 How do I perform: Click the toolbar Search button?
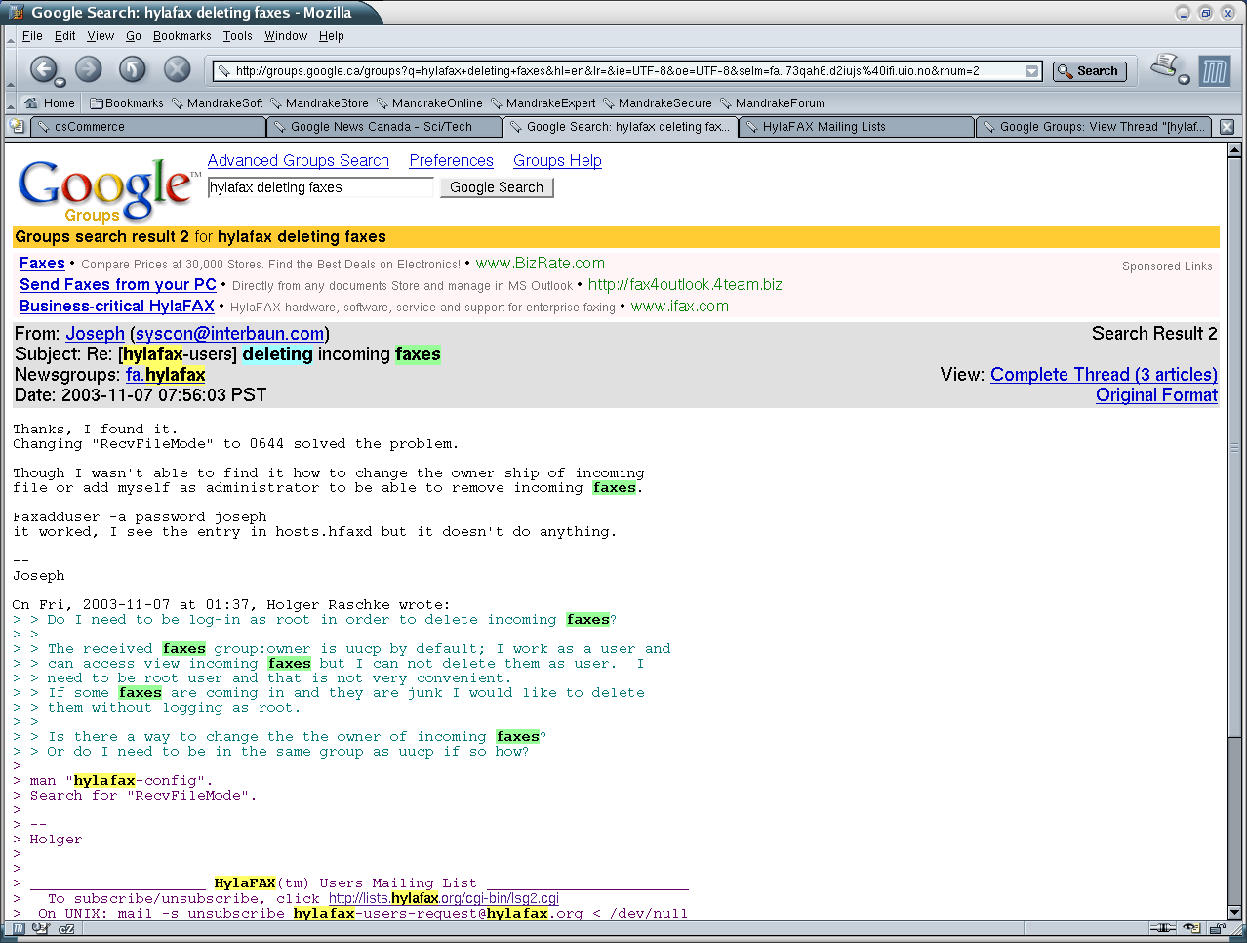coord(1089,71)
